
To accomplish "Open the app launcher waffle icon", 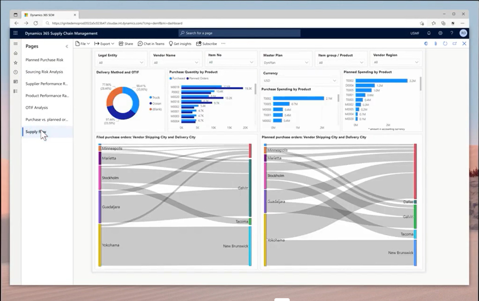I will 15,33.
